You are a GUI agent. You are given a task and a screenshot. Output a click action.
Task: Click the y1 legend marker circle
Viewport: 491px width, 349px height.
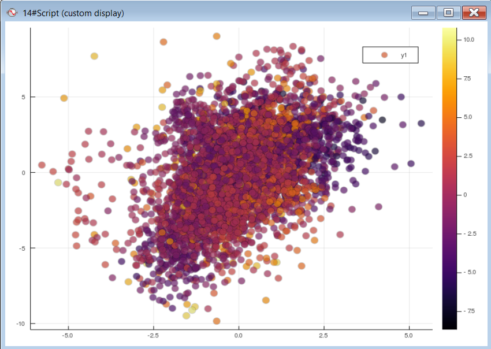384,55
